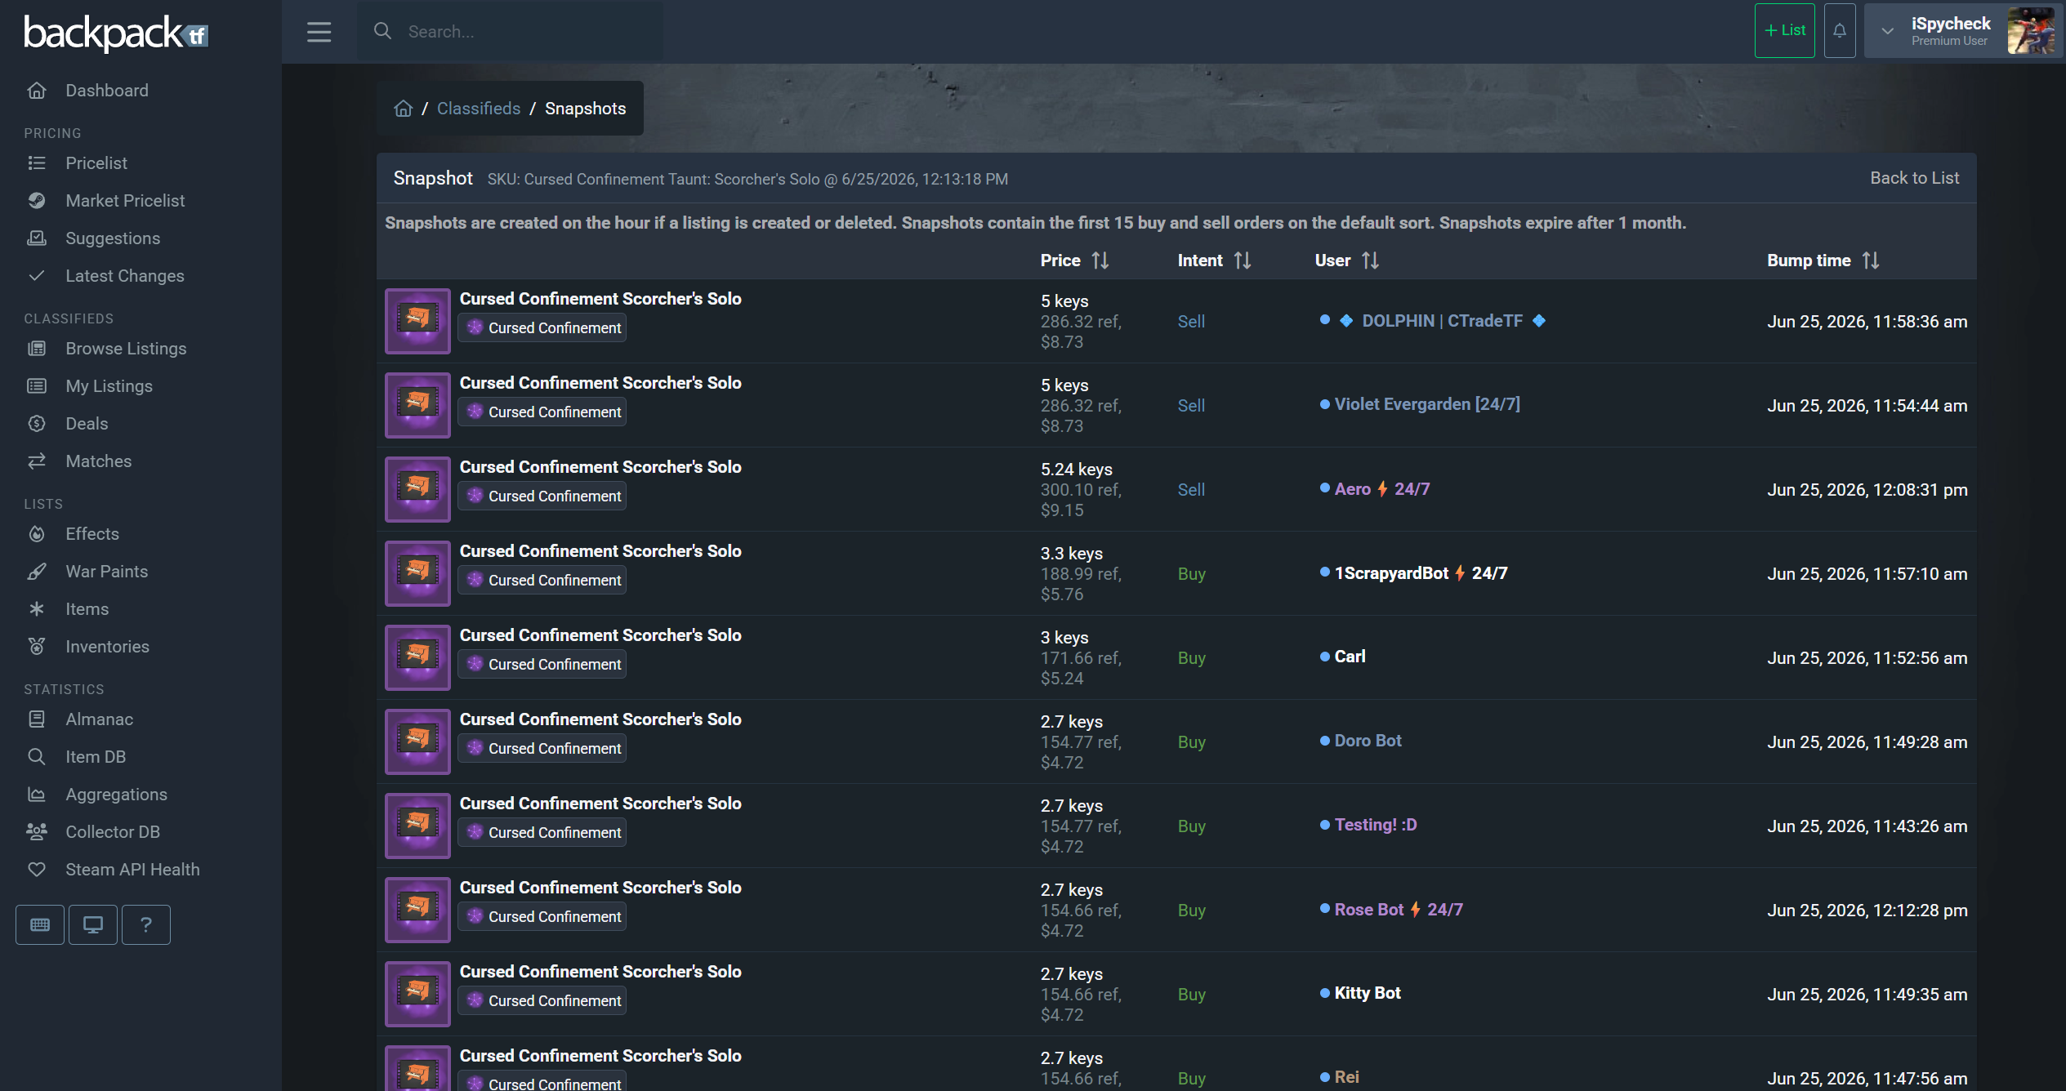Click the Deals dollar icon

coord(37,424)
